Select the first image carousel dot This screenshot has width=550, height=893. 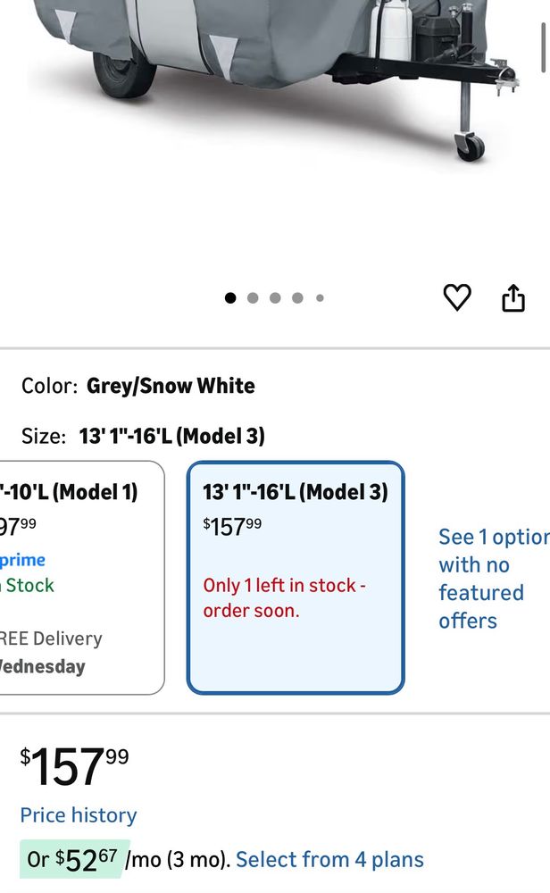231,296
